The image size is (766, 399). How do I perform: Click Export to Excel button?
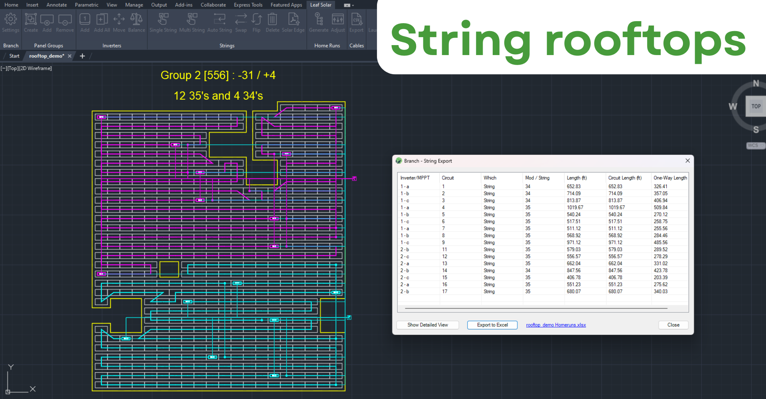492,325
